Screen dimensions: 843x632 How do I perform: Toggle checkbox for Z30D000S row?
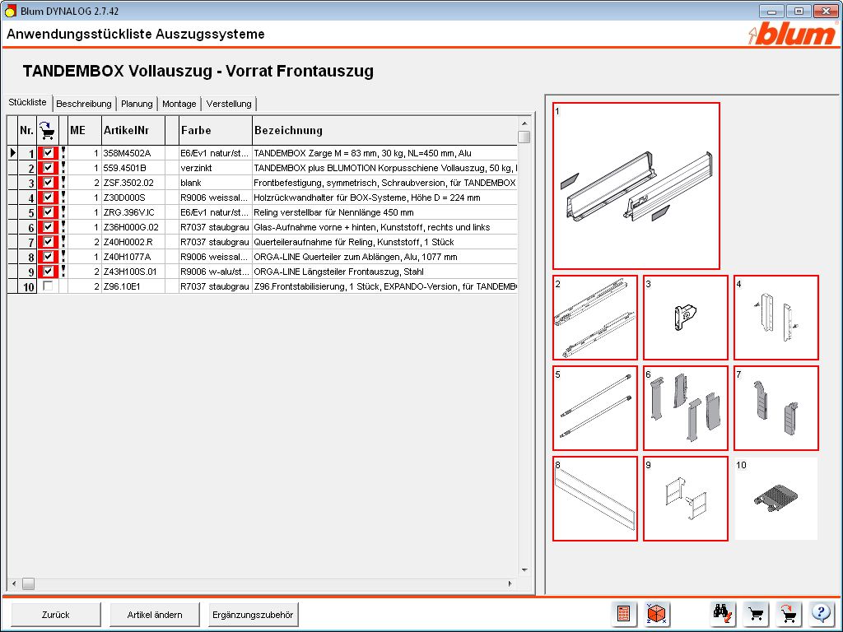tap(48, 197)
